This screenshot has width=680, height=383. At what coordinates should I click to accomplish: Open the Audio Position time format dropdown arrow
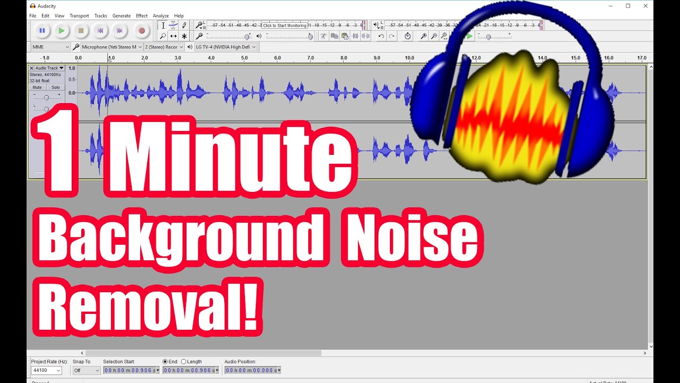coord(279,370)
